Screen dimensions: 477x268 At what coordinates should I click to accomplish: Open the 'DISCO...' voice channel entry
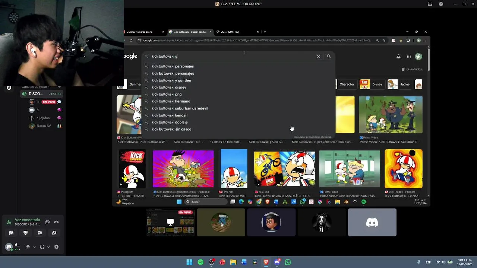pyautogui.click(x=41, y=94)
